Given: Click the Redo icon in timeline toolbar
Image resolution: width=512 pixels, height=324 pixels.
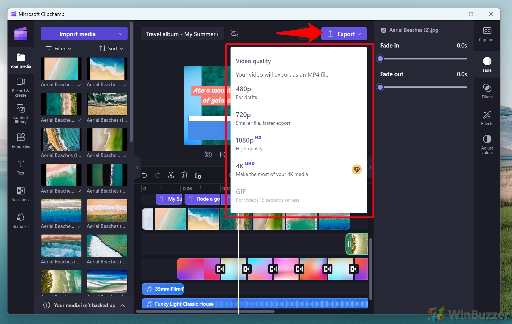Looking at the screenshot, I should point(158,175).
